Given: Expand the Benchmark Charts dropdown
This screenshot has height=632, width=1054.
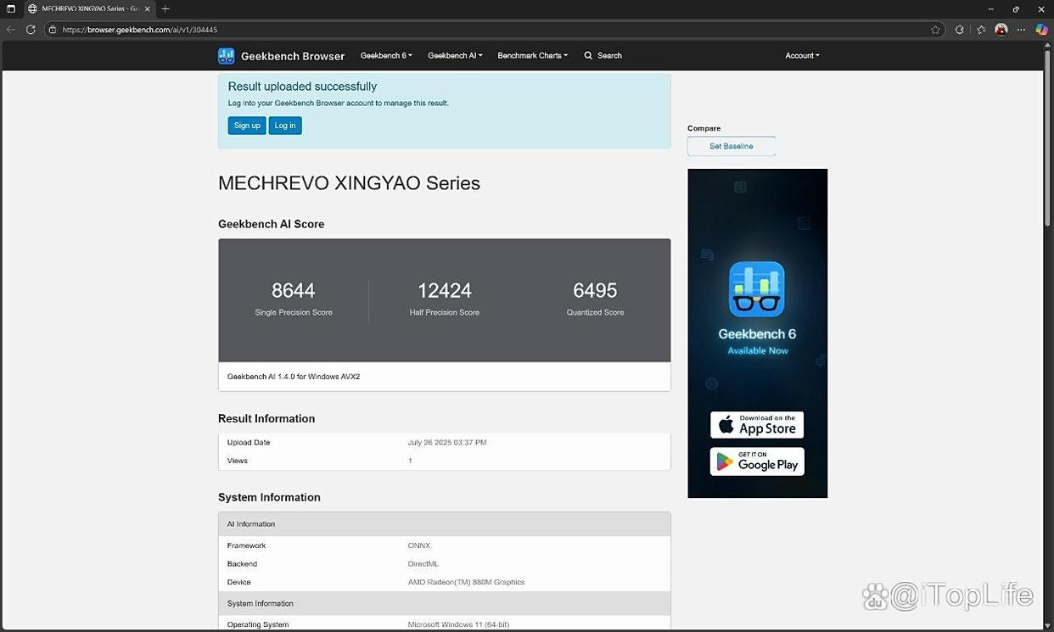Looking at the screenshot, I should (x=533, y=55).
